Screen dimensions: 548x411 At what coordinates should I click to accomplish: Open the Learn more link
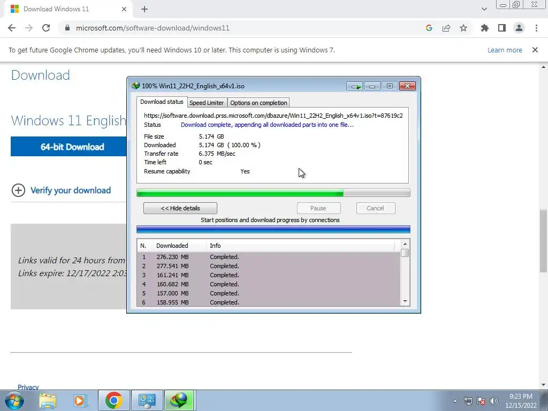(505, 50)
